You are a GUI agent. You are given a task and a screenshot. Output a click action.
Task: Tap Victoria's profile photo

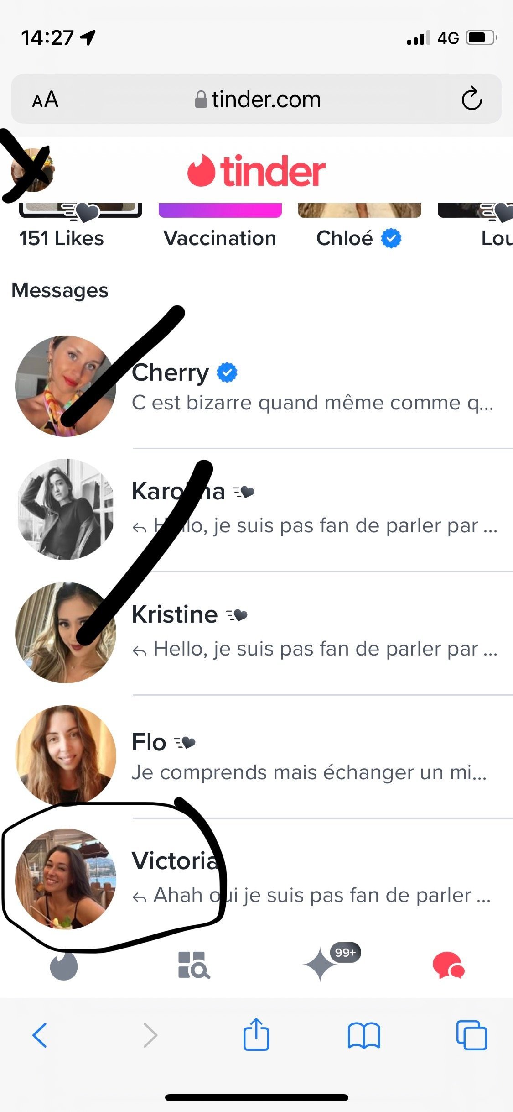pos(66,879)
